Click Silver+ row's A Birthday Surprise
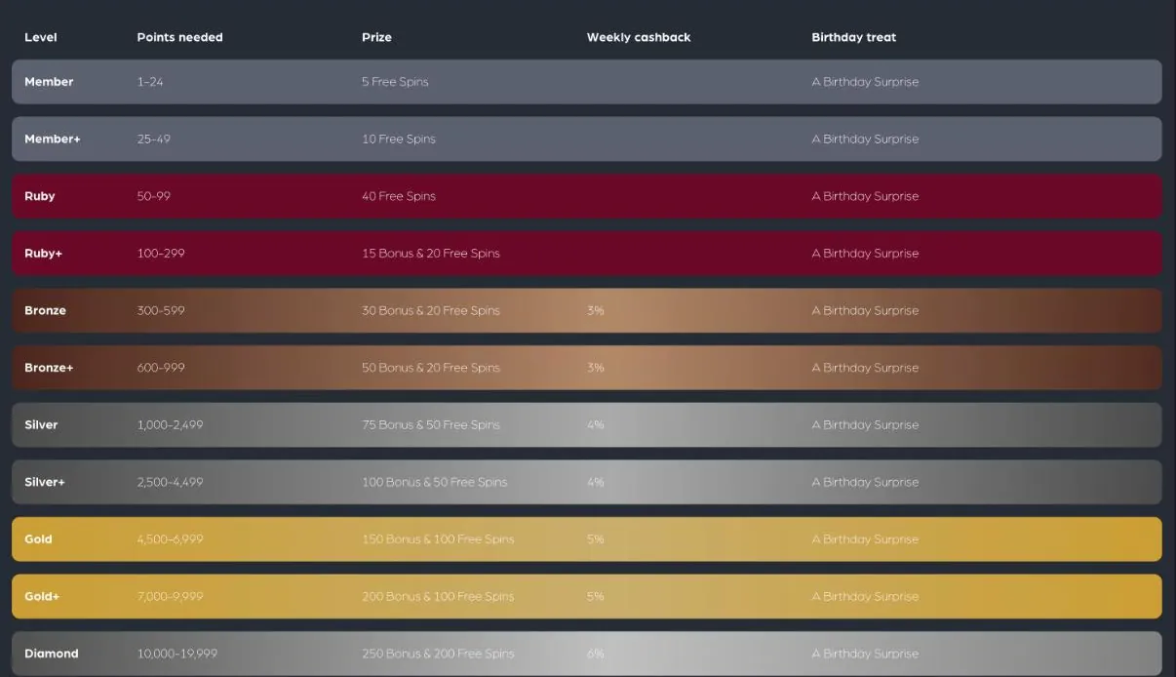This screenshot has height=677, width=1176. [x=865, y=482]
